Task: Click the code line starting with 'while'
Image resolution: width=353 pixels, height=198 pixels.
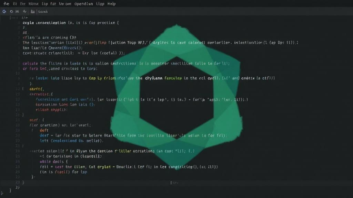Action: (53, 162)
